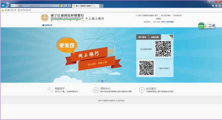Close the bank browser tab
This screenshot has width=222, height=120.
tap(98, 6)
